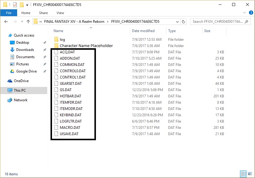Screen dimensions: 255x178
Task: Select the Character Name Placeholder folder
Action: tap(86, 46)
